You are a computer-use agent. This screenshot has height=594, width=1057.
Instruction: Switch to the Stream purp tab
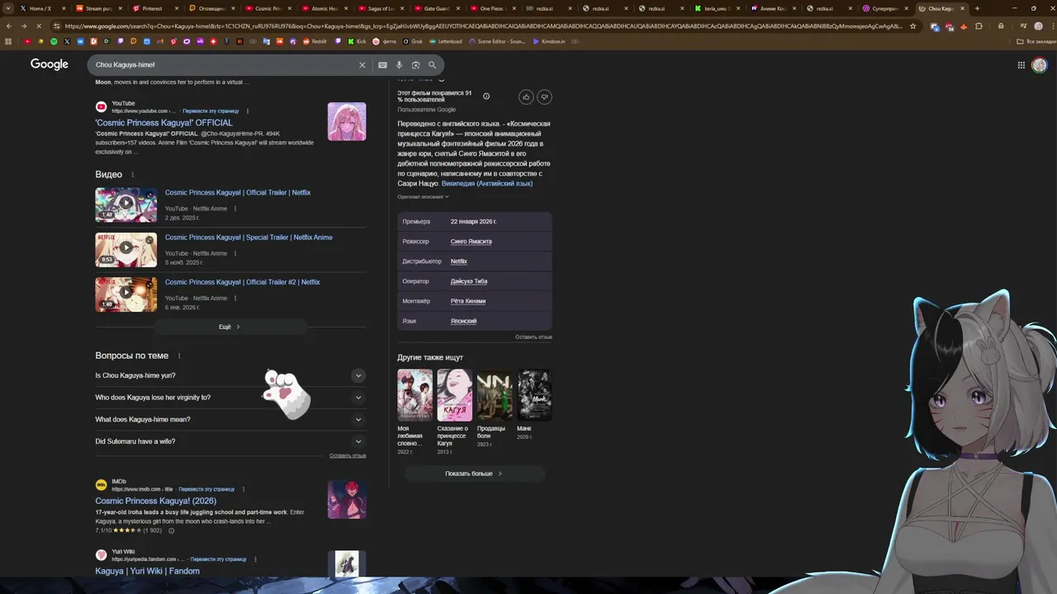coord(97,8)
